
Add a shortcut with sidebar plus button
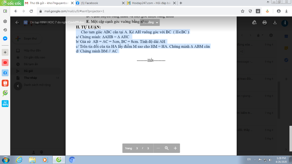click(x=5, y=52)
